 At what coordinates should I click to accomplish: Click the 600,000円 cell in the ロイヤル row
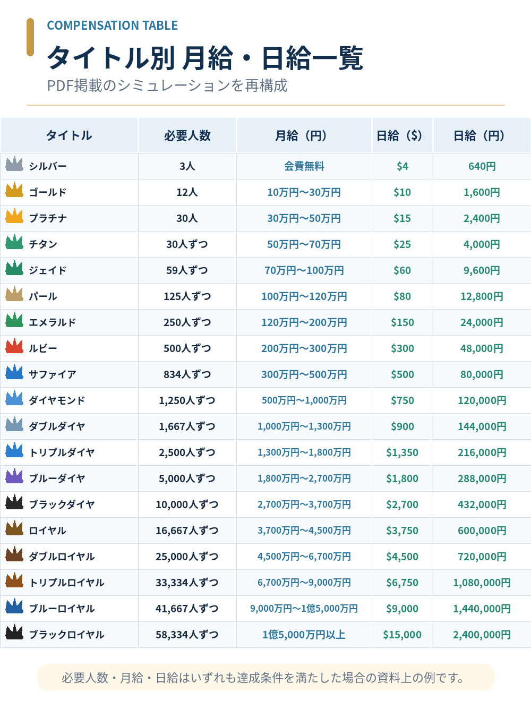[482, 531]
